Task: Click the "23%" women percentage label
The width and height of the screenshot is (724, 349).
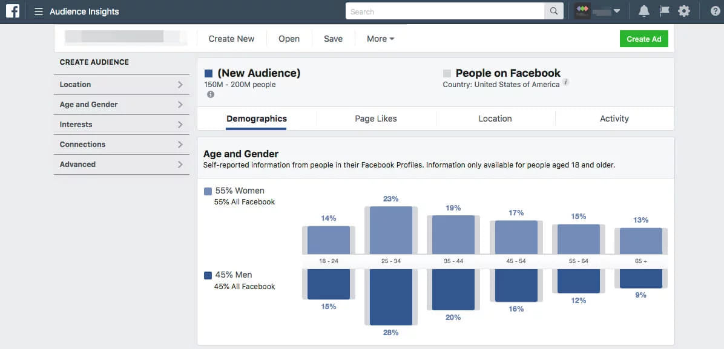Action: pos(390,199)
